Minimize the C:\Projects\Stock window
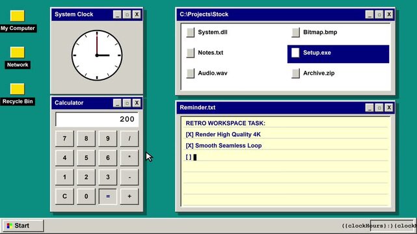The image size is (417, 234). 370,14
